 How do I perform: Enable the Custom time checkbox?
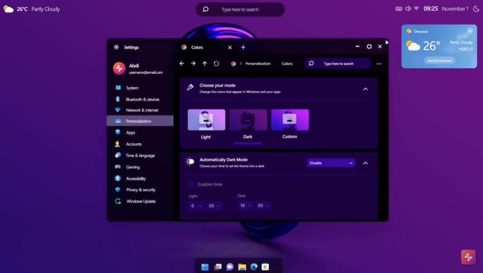192,184
